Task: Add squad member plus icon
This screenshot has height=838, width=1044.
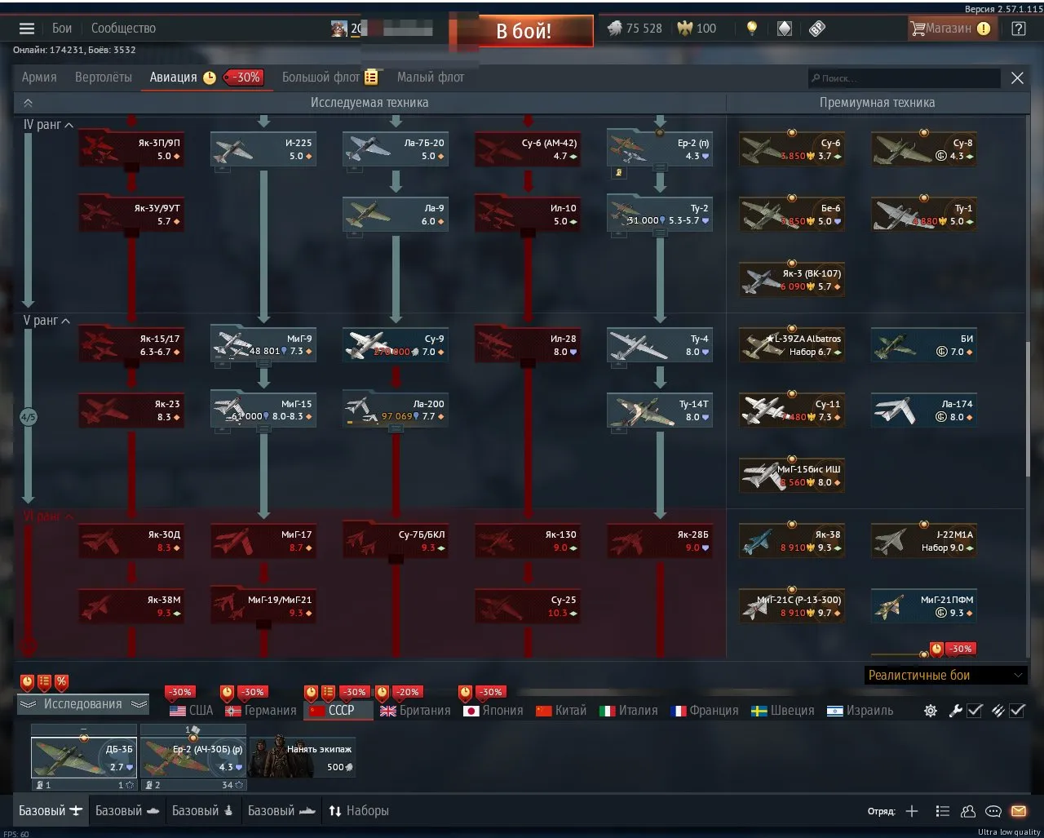Action: (x=912, y=811)
